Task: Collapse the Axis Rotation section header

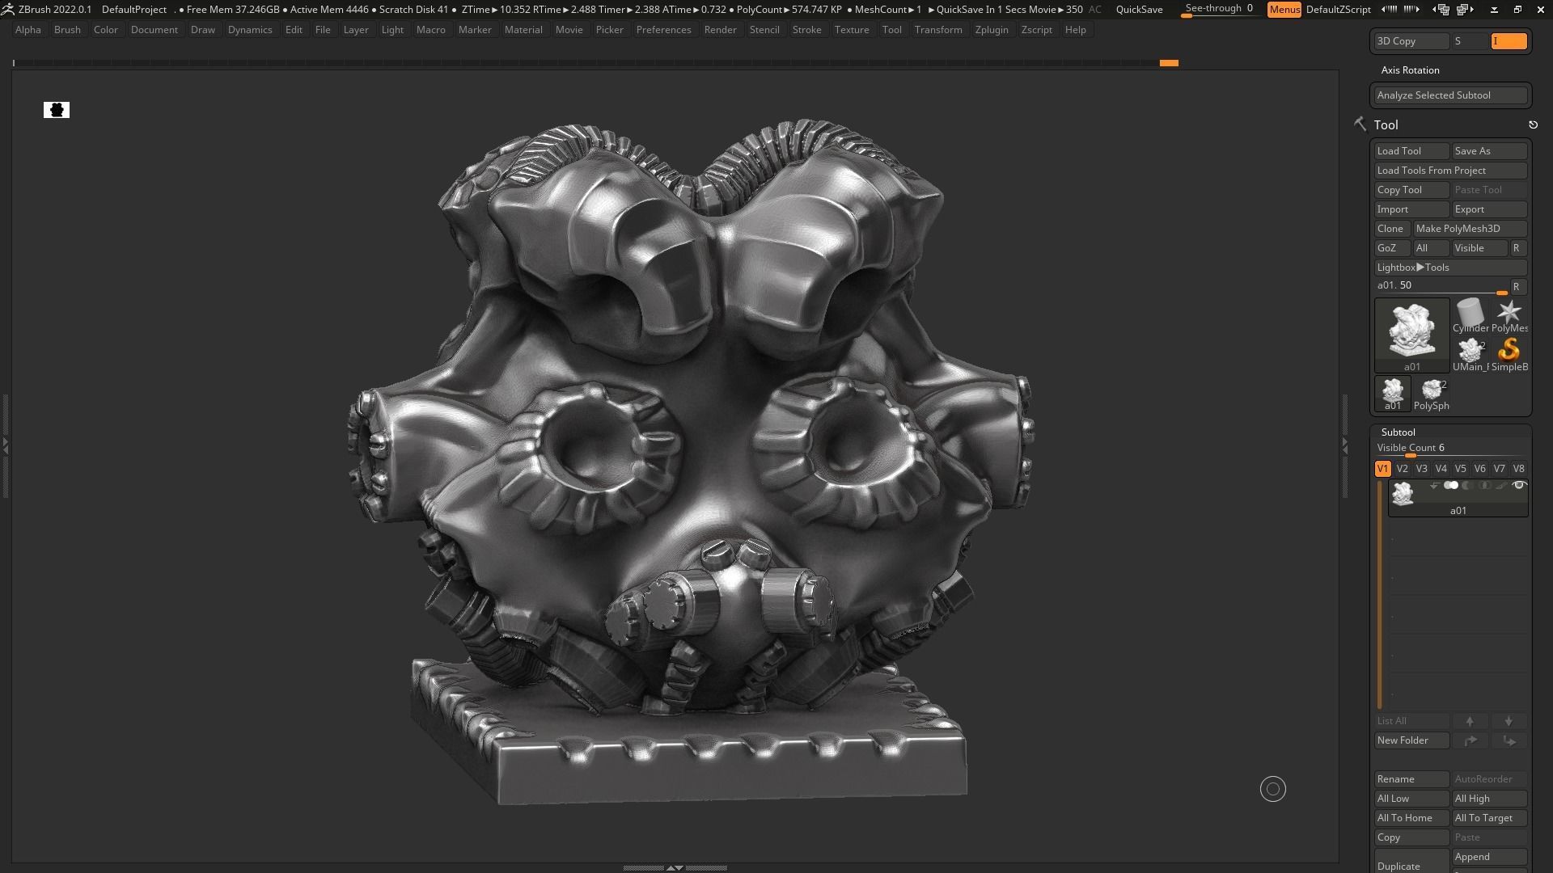Action: click(1410, 70)
